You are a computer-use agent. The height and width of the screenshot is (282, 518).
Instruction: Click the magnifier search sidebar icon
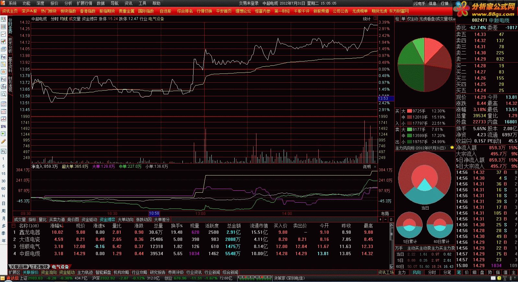click(x=4, y=94)
